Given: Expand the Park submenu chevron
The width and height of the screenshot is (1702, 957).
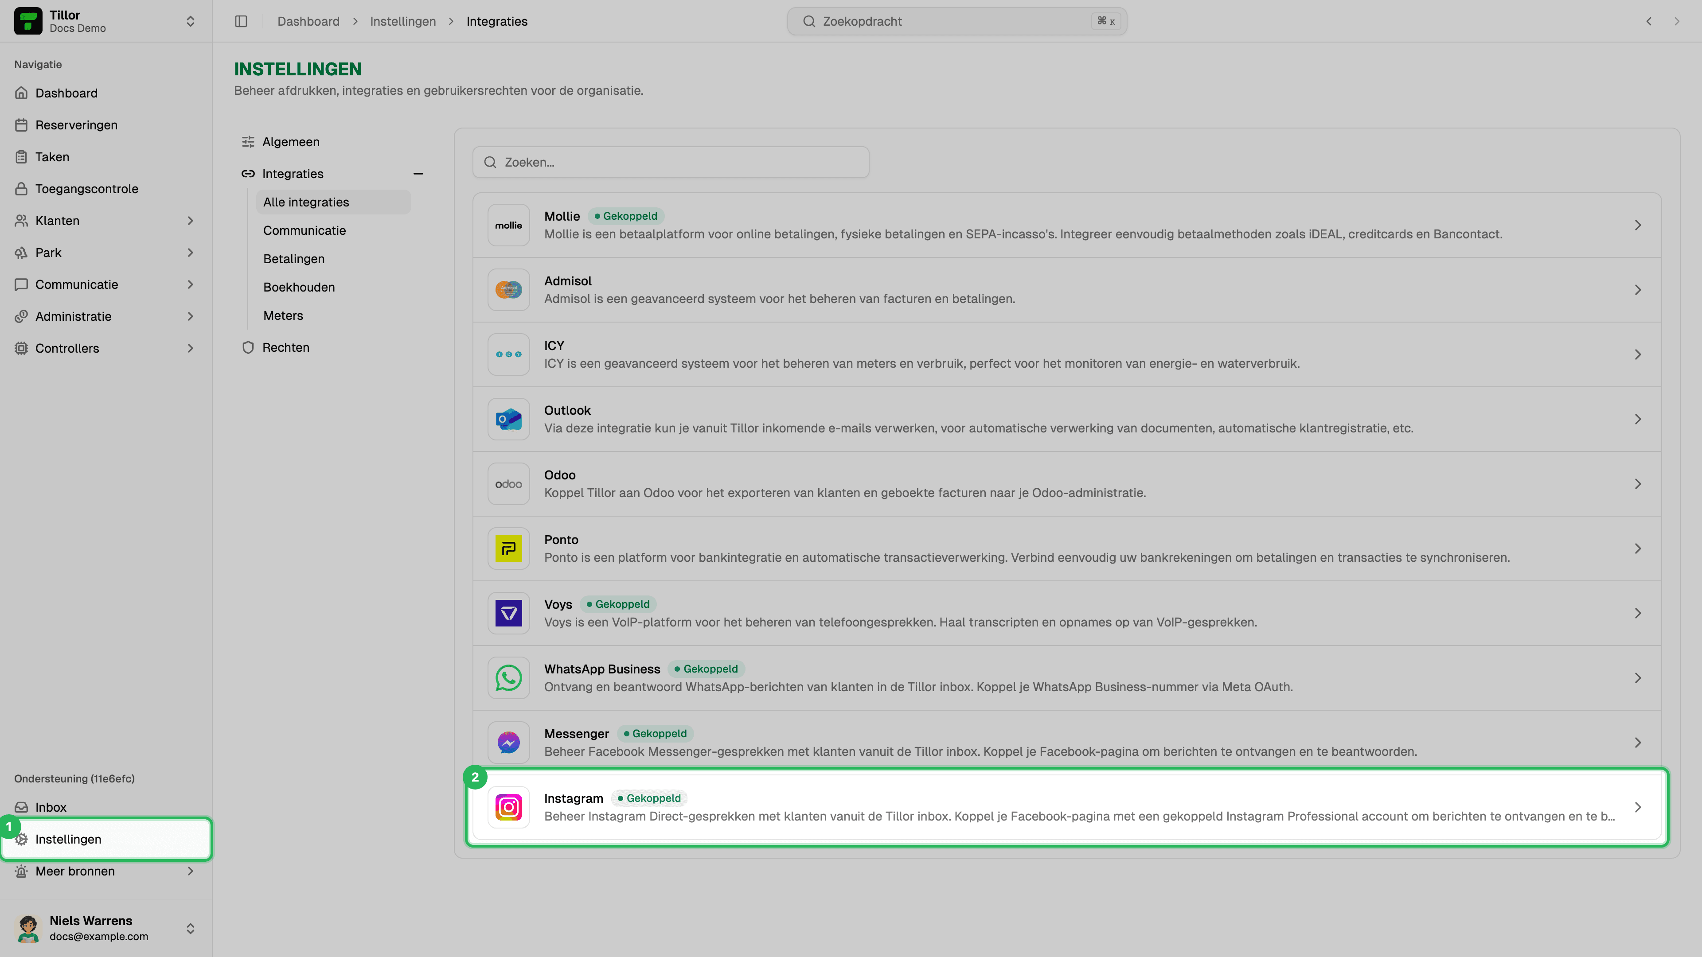Looking at the screenshot, I should click(190, 253).
